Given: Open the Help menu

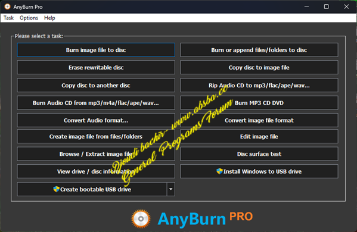Looking at the screenshot, I should (x=49, y=18).
